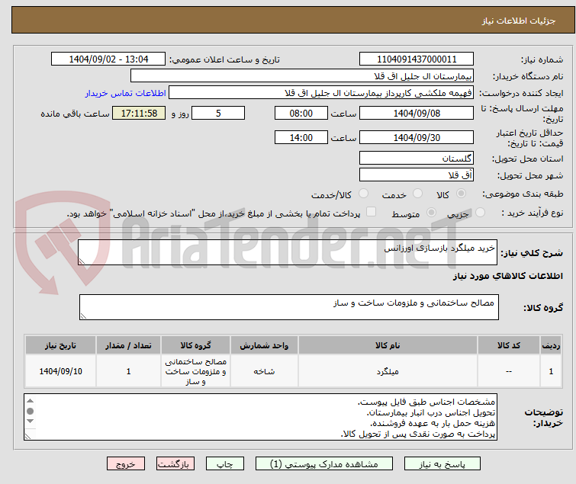Click the line مشخصات اجناس طبق فایل پیوست
The width and height of the screenshot is (576, 484).
coord(426,402)
